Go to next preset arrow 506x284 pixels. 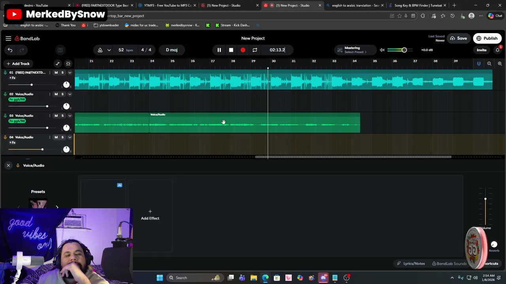pos(57,207)
